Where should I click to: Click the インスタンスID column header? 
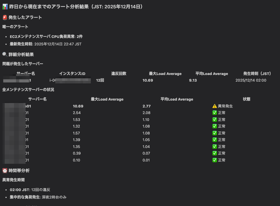pyautogui.click(x=72, y=74)
